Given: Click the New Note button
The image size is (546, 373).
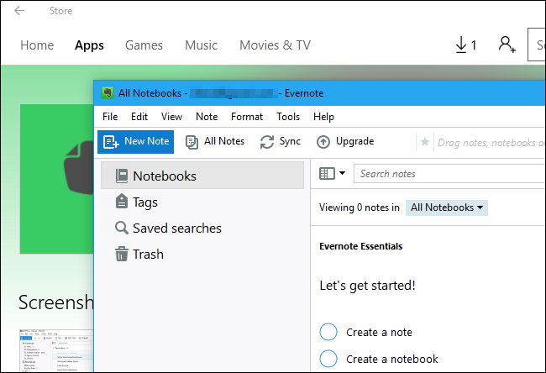Looking at the screenshot, I should point(136,142).
